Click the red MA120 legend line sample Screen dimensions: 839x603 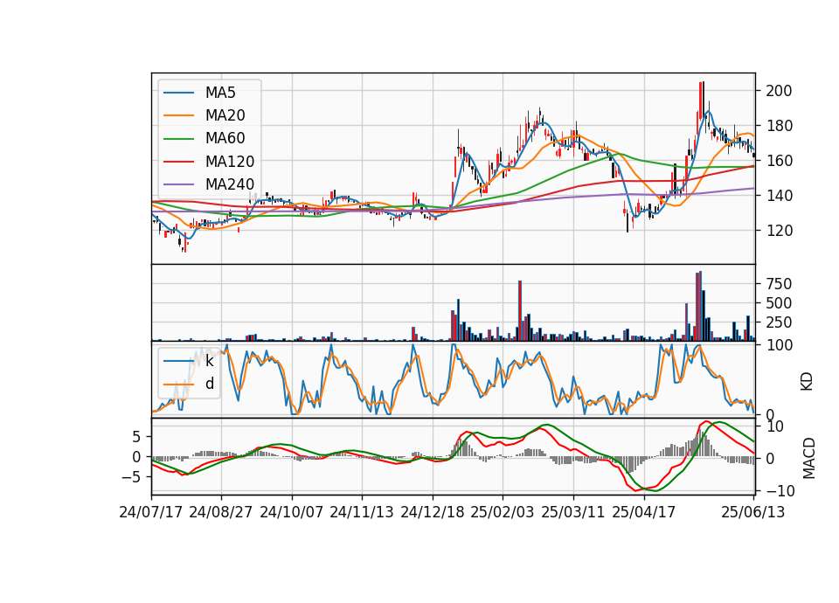[178, 162]
